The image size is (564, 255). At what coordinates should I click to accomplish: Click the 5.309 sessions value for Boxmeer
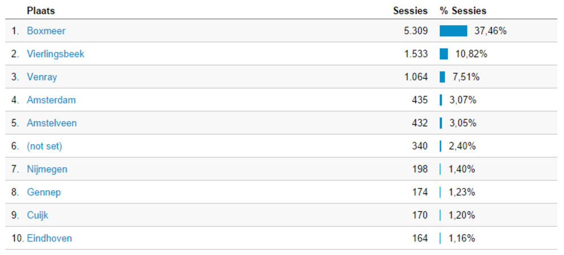coord(416,31)
